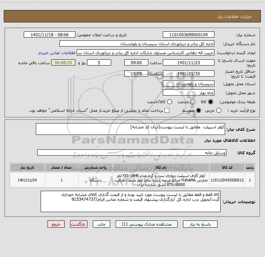Click the buyer organization name field

point(137,44)
